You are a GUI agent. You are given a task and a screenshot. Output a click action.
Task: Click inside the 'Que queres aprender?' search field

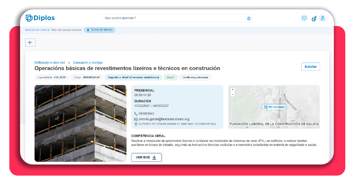tap(177, 18)
